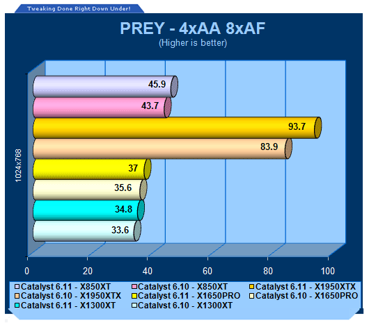Screen dimensions: 369x325
Task: Click the x-axis value 0
Action: (27, 271)
